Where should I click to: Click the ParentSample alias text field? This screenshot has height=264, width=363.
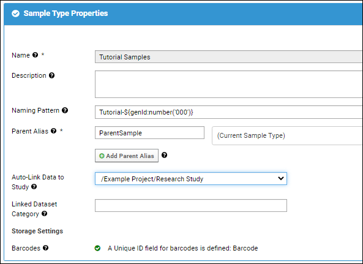(x=149, y=133)
